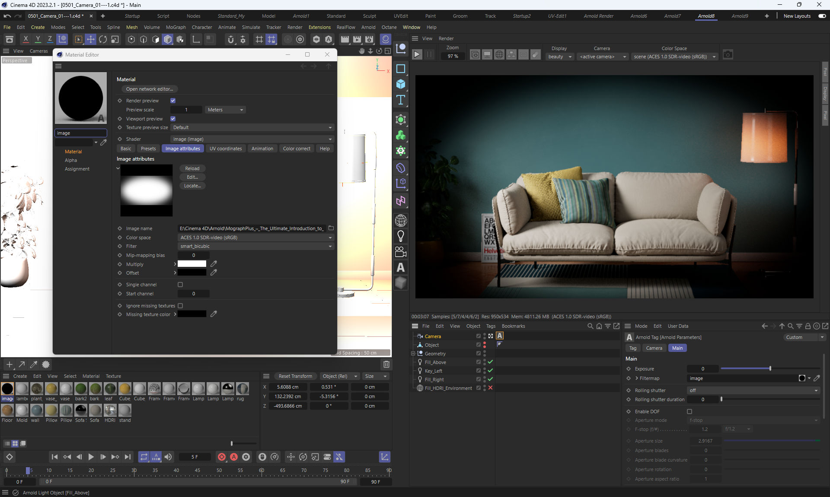Open the Color space dropdown in the Material Editor
This screenshot has width=830, height=497.
256,237
